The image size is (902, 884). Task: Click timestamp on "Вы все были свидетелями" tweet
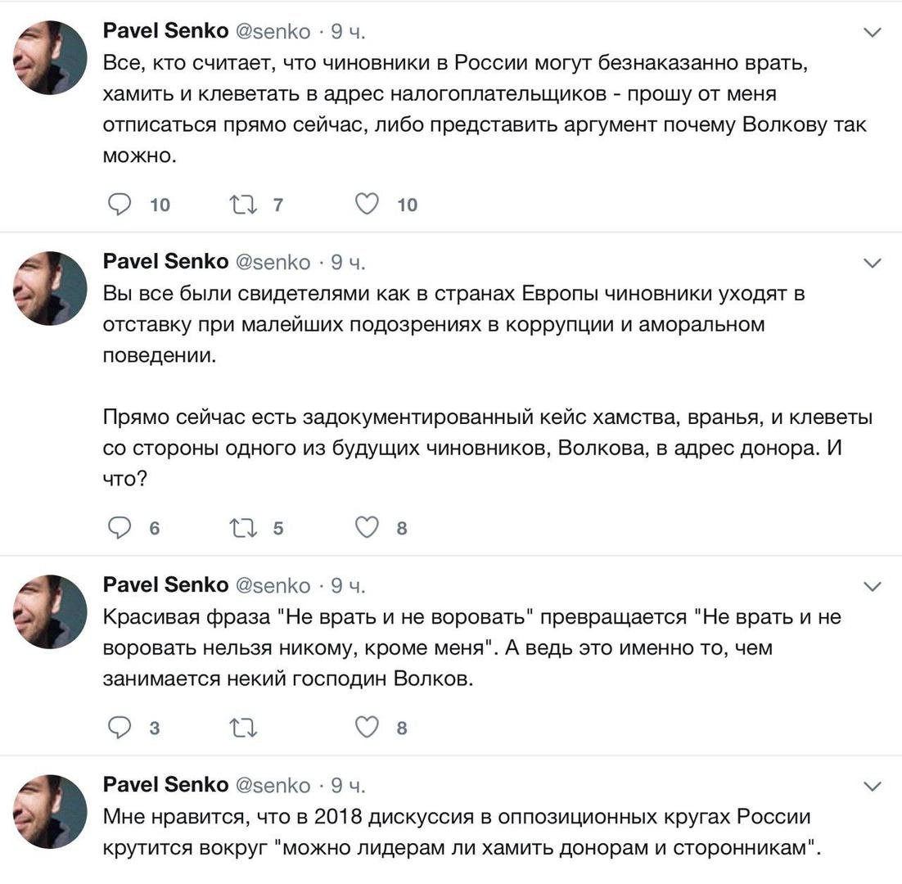pyautogui.click(x=348, y=262)
